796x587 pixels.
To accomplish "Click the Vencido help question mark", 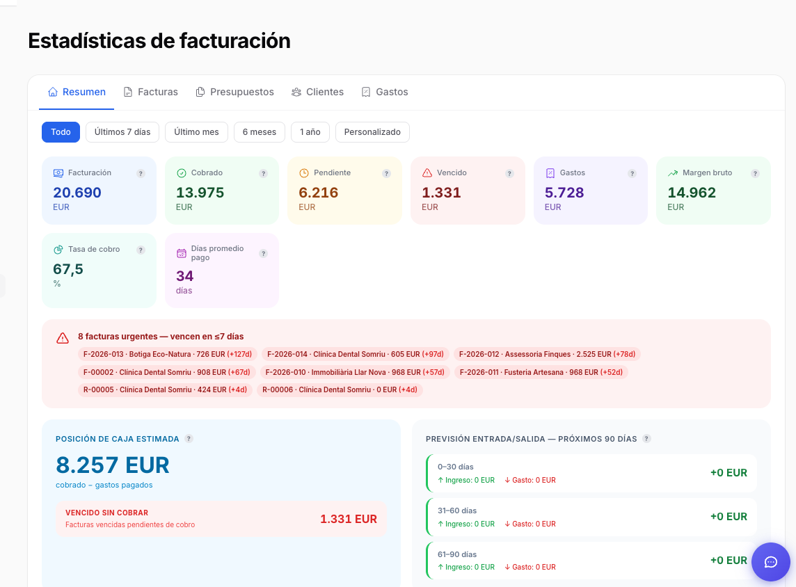I will click(x=509, y=173).
